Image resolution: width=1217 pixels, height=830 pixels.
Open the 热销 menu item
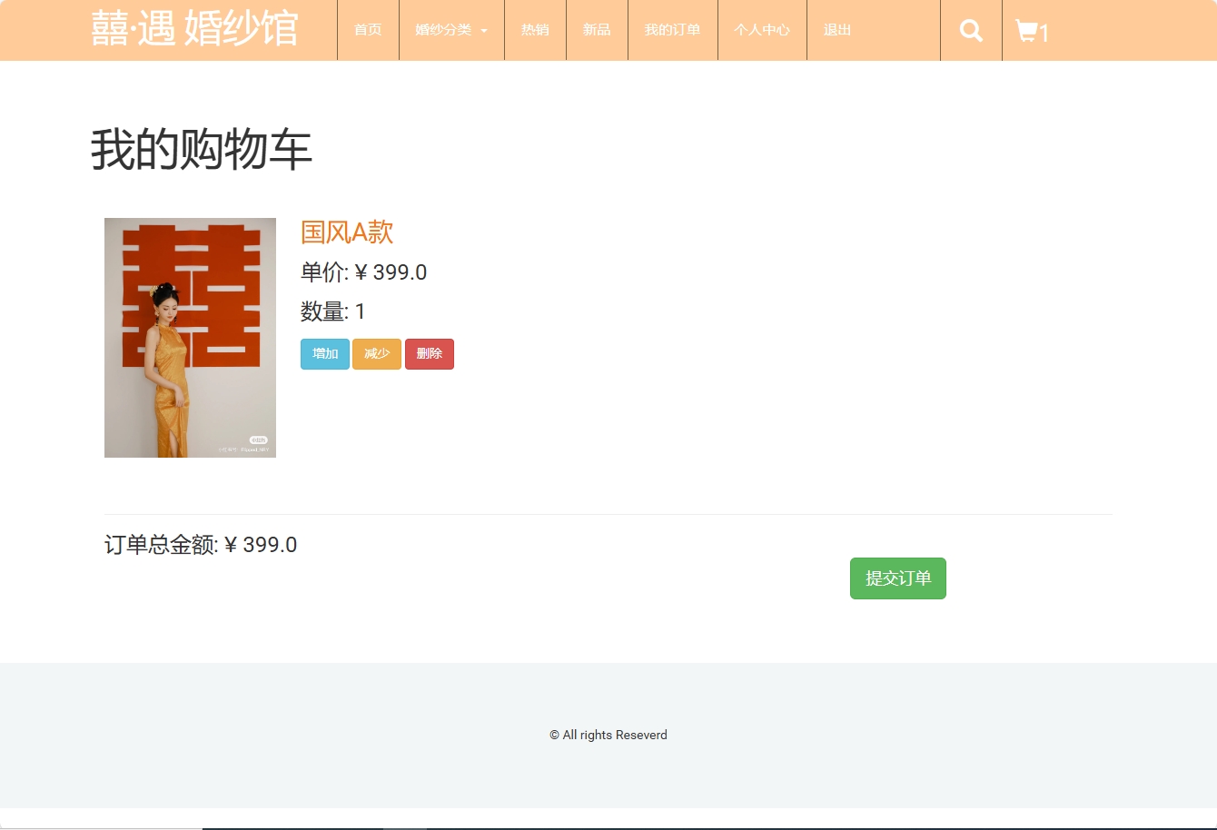pos(535,30)
